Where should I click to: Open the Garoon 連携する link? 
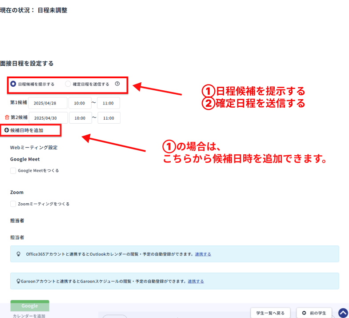click(196, 281)
